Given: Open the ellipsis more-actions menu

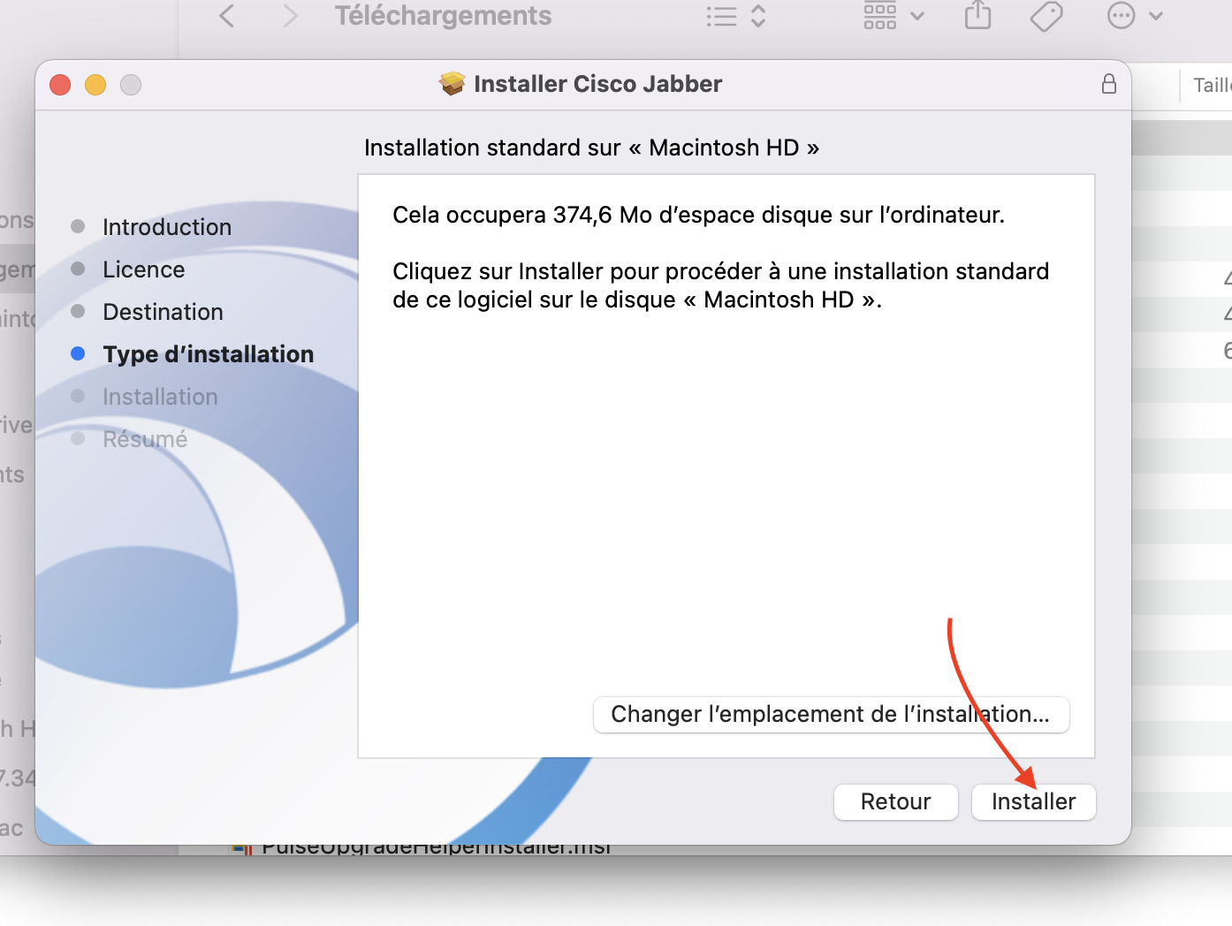Looking at the screenshot, I should tap(1135, 16).
